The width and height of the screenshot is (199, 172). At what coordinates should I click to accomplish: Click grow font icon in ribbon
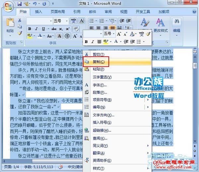coord(75,36)
